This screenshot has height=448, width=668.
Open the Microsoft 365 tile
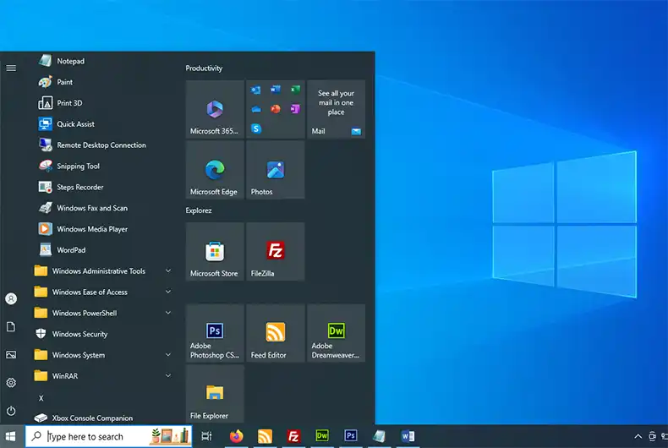click(x=215, y=110)
